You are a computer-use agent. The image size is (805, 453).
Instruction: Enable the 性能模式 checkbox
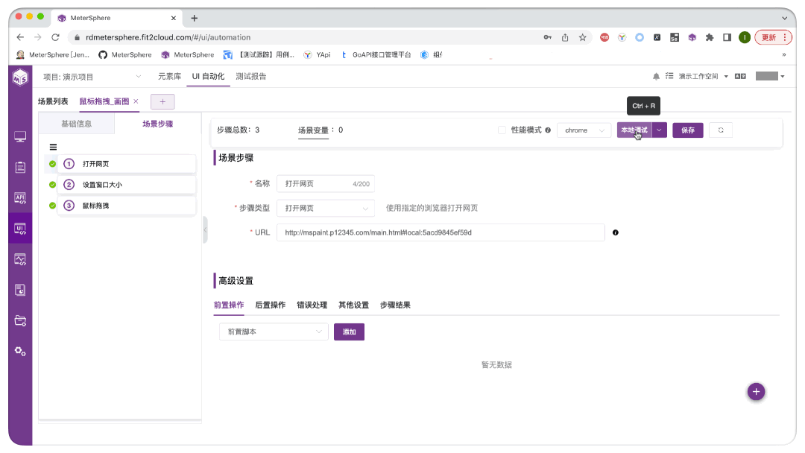(x=501, y=130)
